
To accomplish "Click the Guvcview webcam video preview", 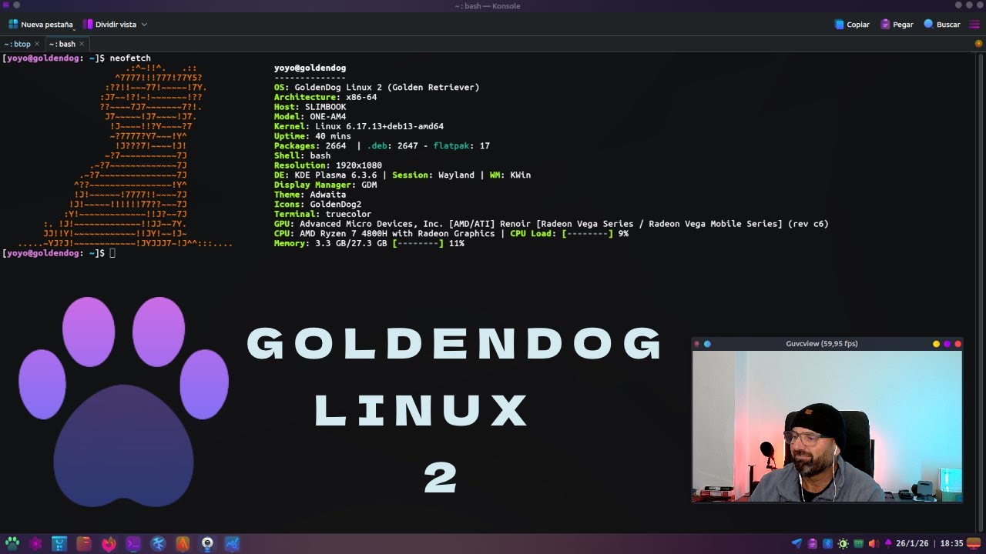I will click(x=827, y=426).
